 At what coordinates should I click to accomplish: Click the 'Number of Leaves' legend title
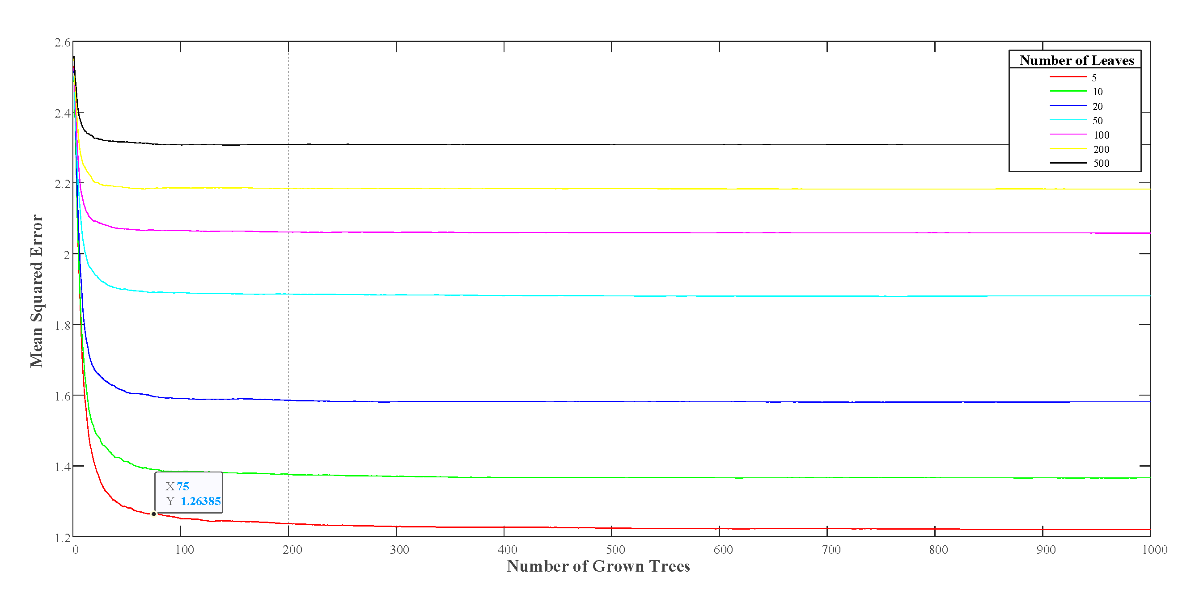point(1077,60)
